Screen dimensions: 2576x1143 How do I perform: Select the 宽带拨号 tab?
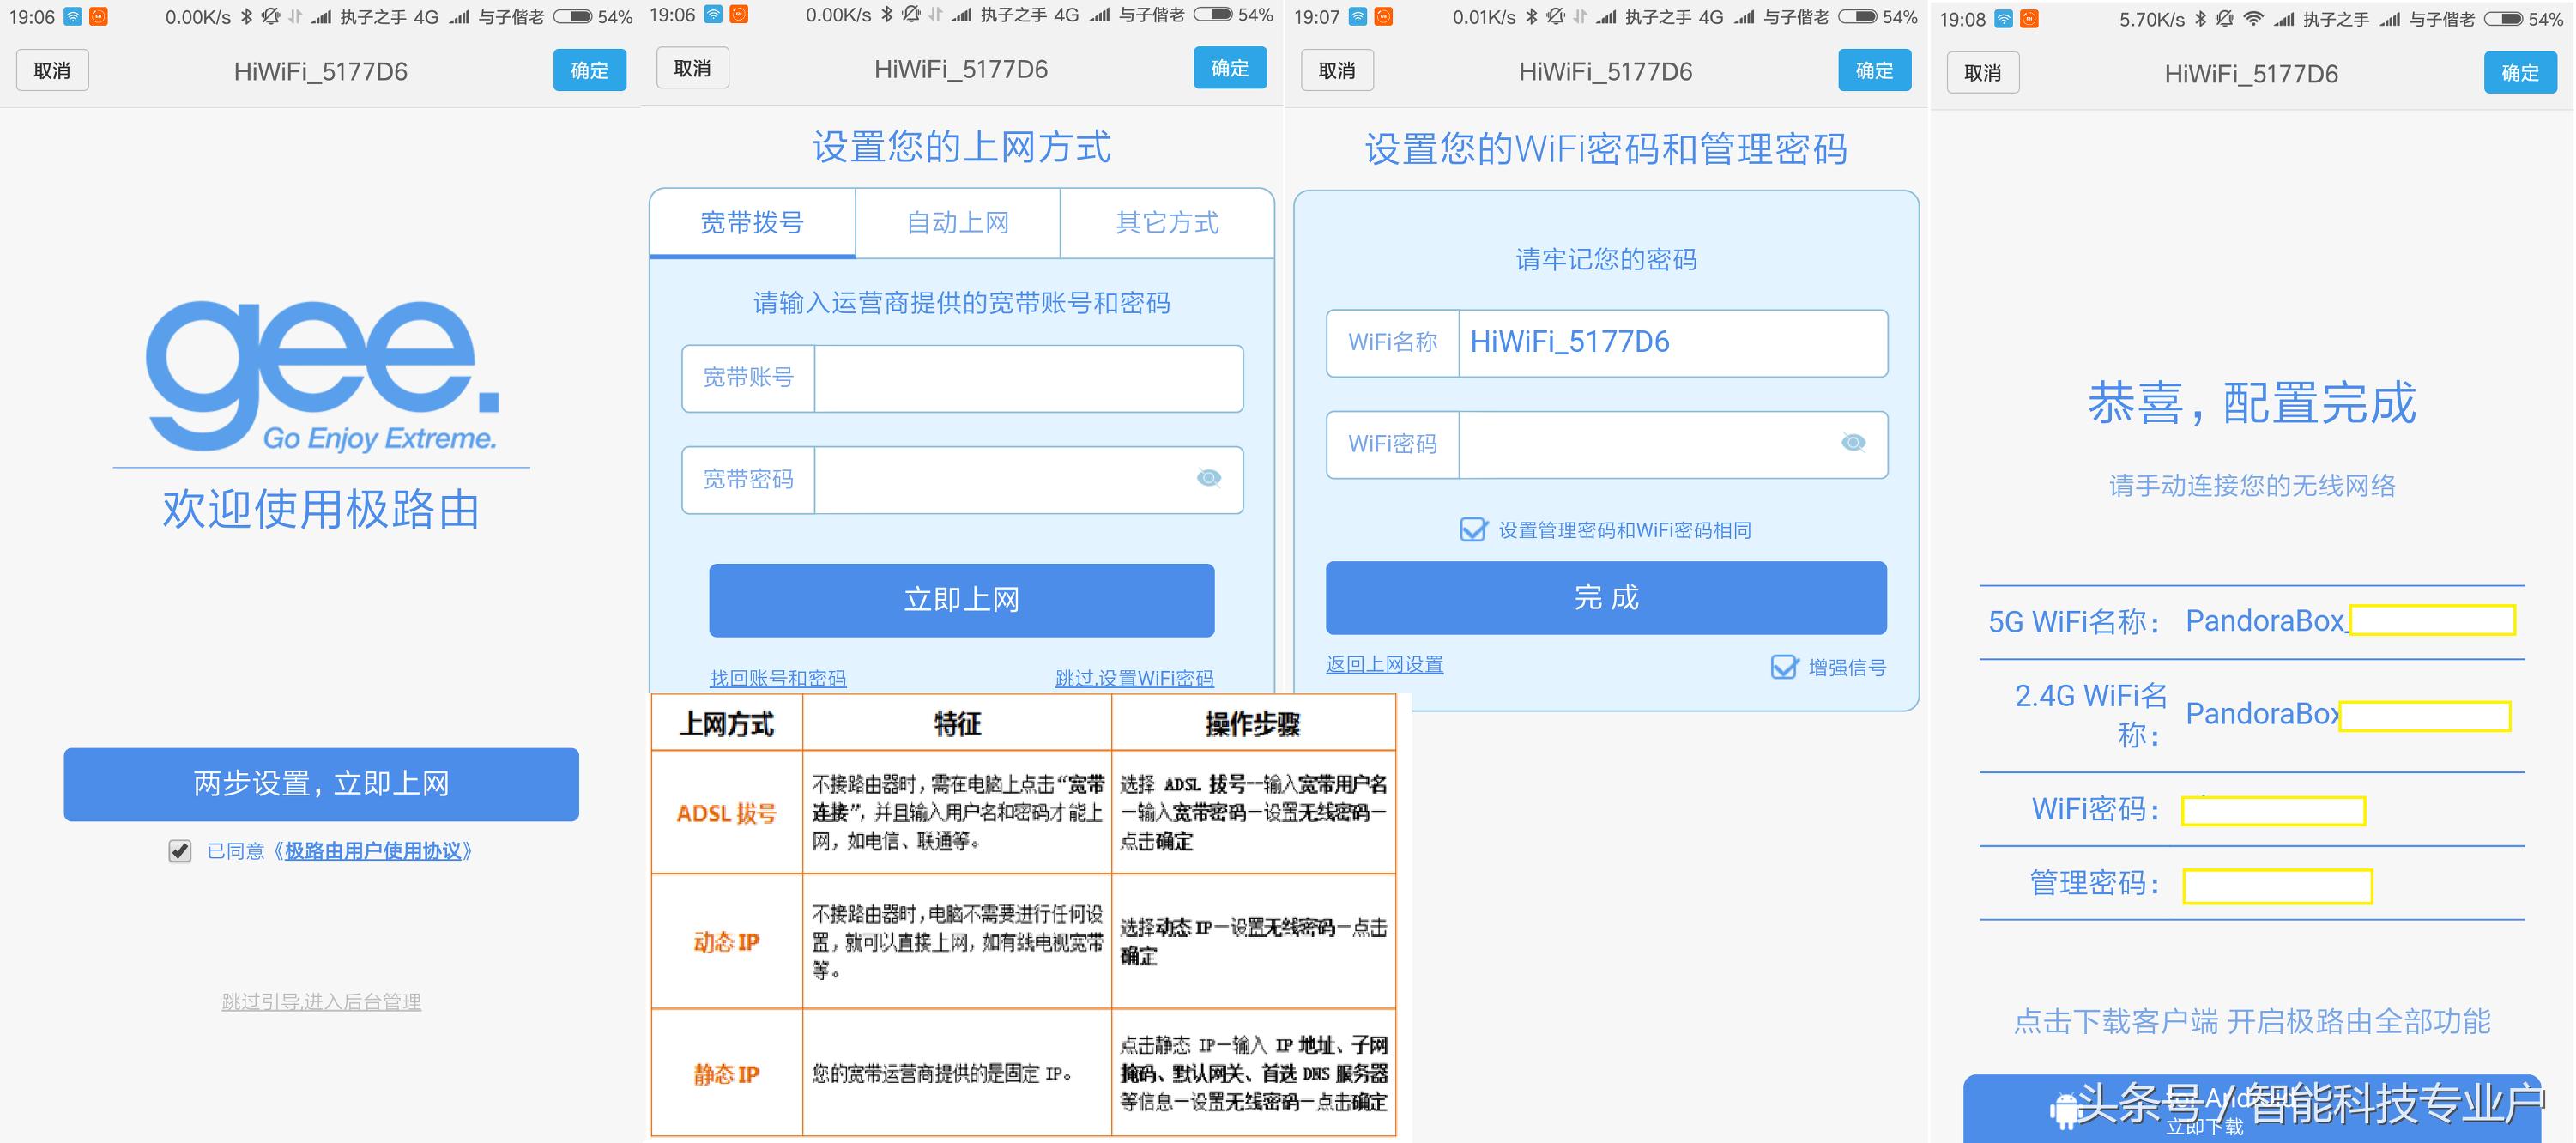(x=751, y=223)
